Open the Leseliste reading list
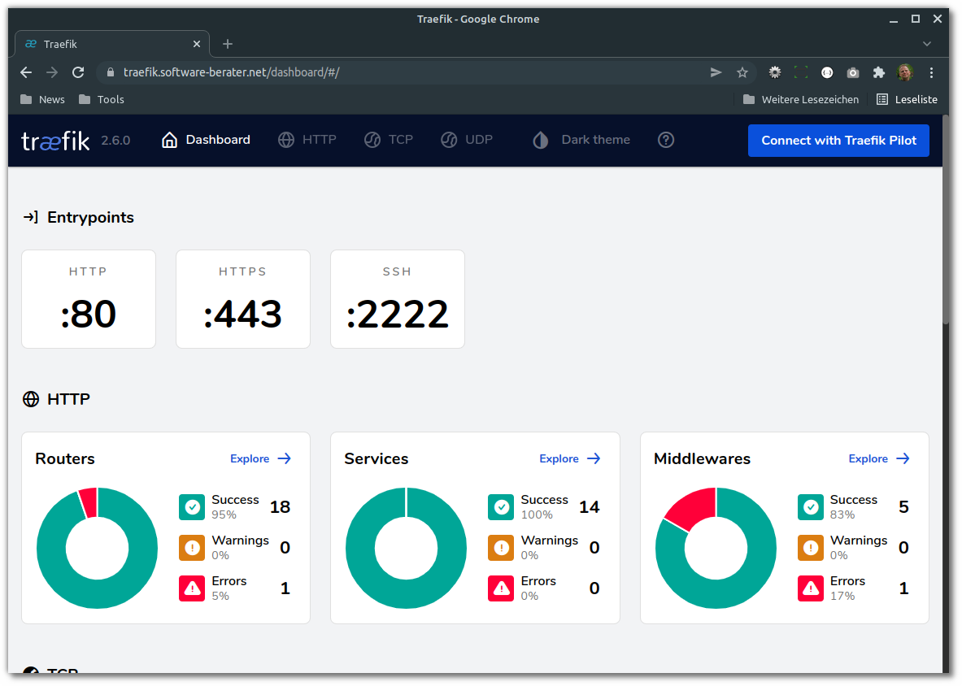Image resolution: width=962 pixels, height=686 pixels. [907, 99]
